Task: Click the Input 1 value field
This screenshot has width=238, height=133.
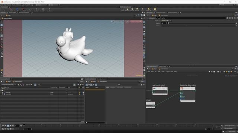Action: point(164,23)
